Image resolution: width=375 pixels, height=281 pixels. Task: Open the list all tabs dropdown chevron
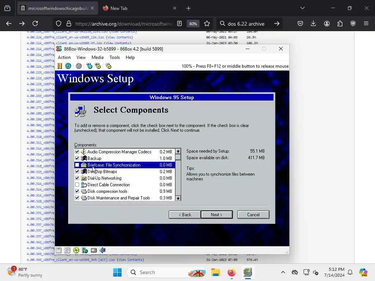click(x=302, y=8)
